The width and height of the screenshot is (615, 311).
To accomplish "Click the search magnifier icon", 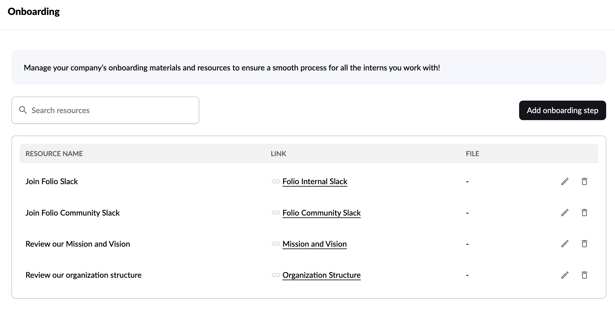I will tap(23, 110).
